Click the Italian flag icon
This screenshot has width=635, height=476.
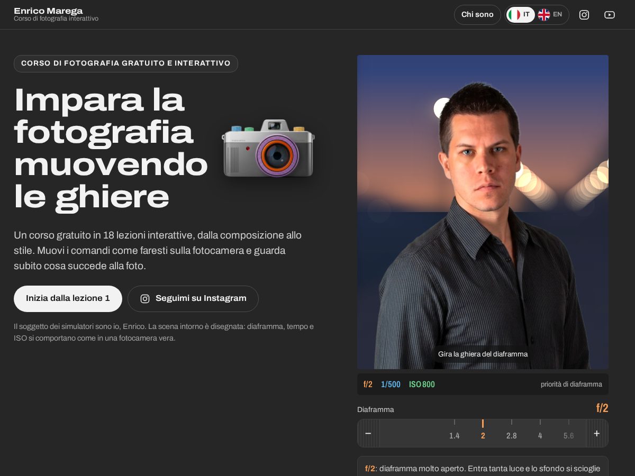click(514, 15)
